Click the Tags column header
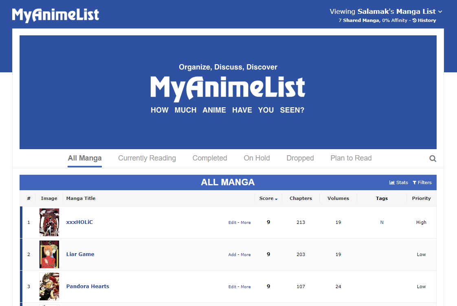 [382, 198]
